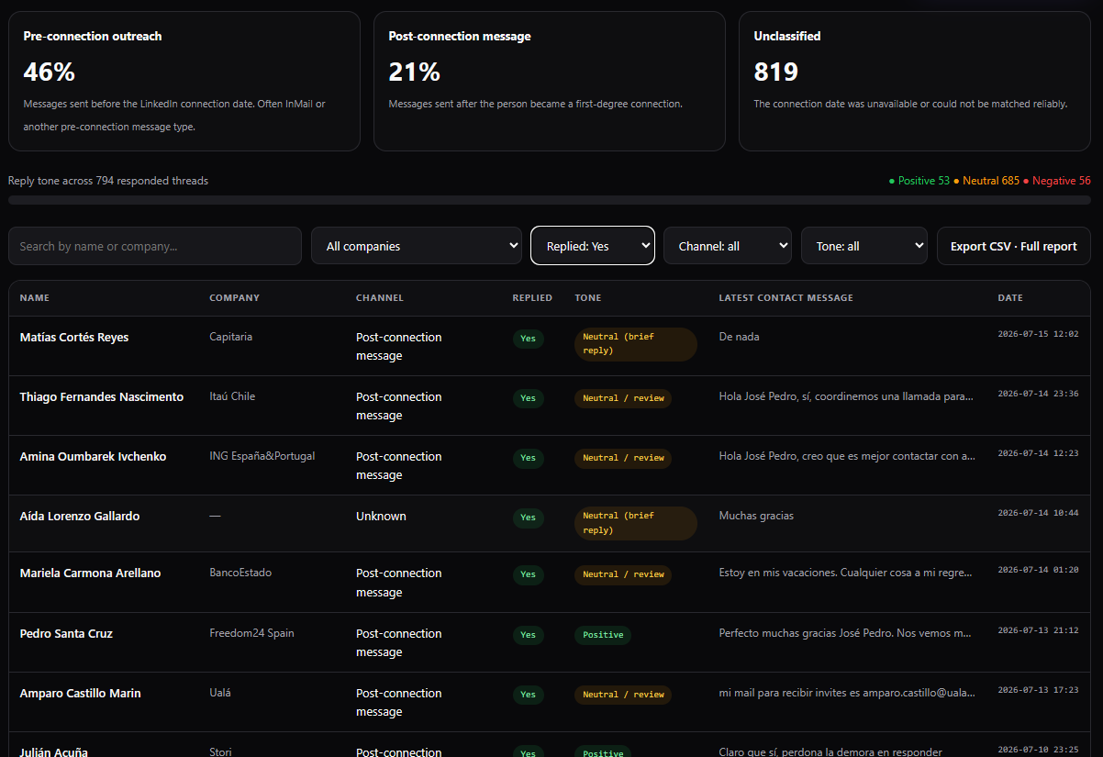Click the LATEST CONTACT MESSAGE column header
The height and width of the screenshot is (757, 1103).
pyautogui.click(x=786, y=298)
